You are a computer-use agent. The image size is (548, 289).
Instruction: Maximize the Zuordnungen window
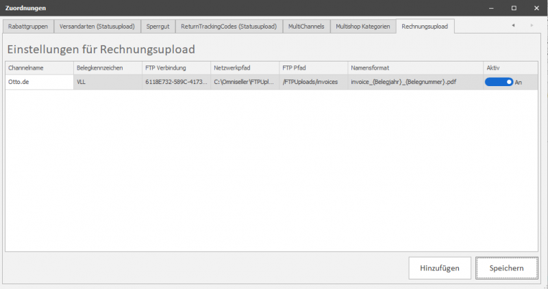513,8
